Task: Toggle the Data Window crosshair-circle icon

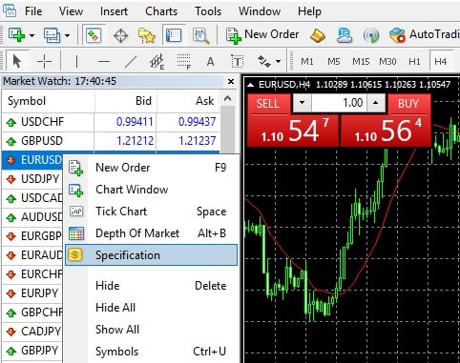Action: pyautogui.click(x=120, y=35)
